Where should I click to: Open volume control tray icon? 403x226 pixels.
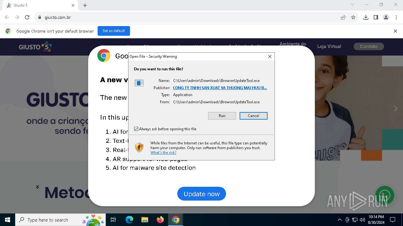[x=362, y=220]
